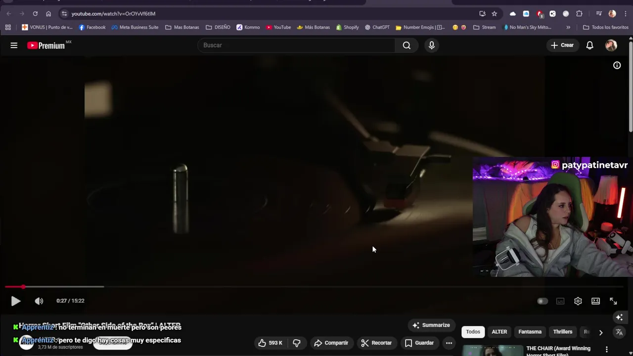Open Meta Business Suite bookmark
633x356 pixels.
click(x=135, y=27)
